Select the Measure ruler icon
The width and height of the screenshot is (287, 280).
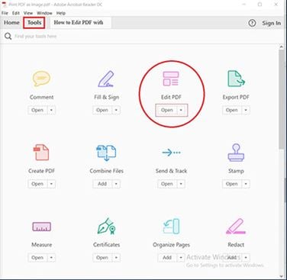[x=41, y=227]
